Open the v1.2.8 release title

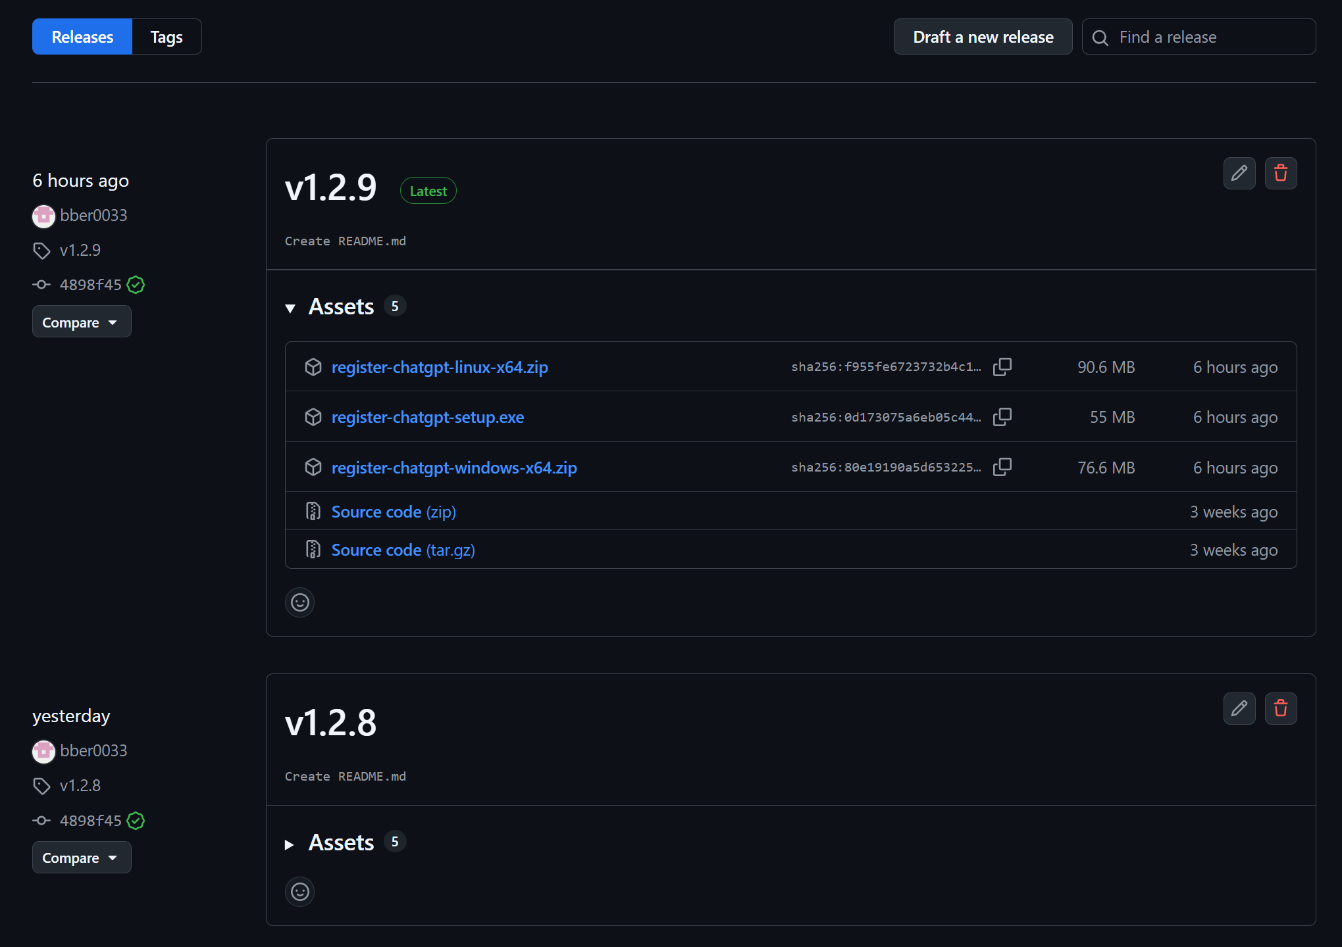click(x=330, y=723)
